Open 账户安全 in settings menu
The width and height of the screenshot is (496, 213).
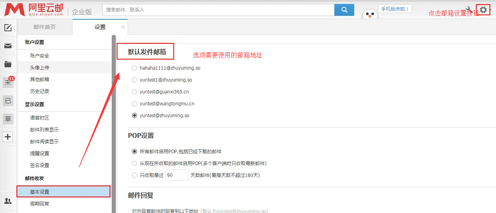click(x=40, y=56)
